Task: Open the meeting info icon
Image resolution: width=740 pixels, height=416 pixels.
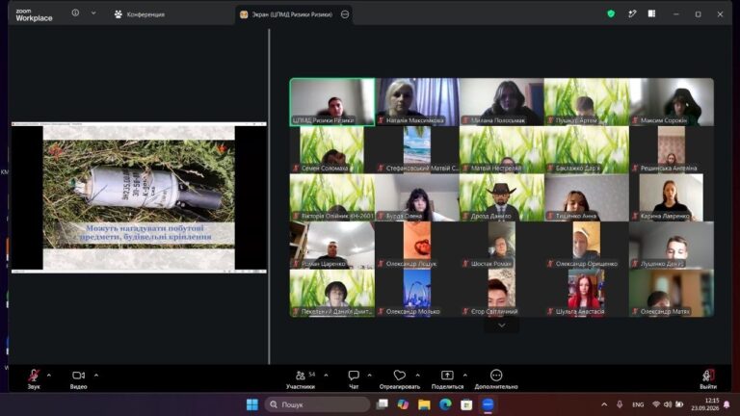Action: [75, 13]
